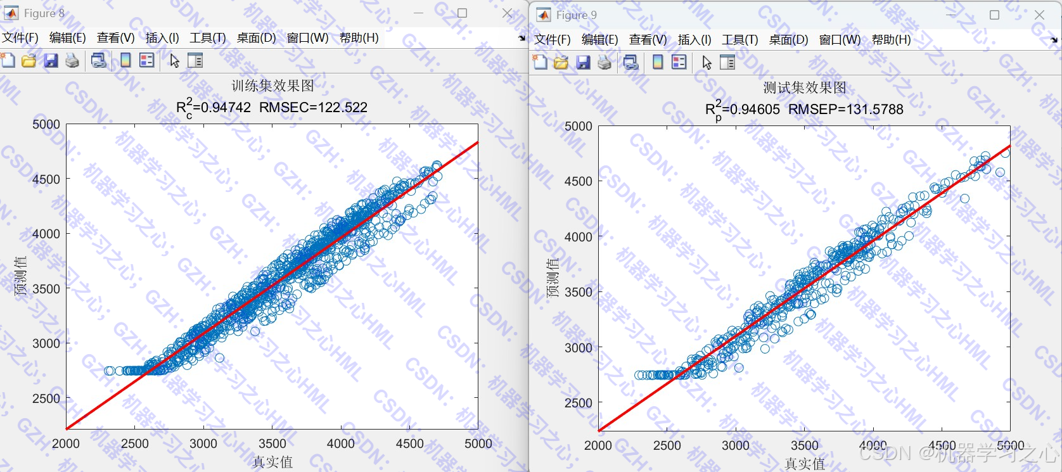
Task: Open 插入(I) menu in Figure 8
Action: click(162, 38)
